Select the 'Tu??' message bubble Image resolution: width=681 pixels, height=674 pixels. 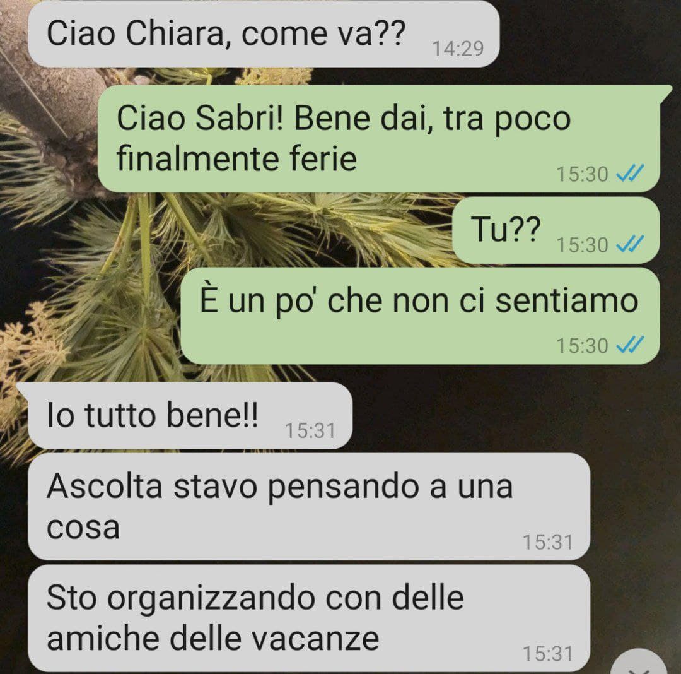[x=556, y=230]
